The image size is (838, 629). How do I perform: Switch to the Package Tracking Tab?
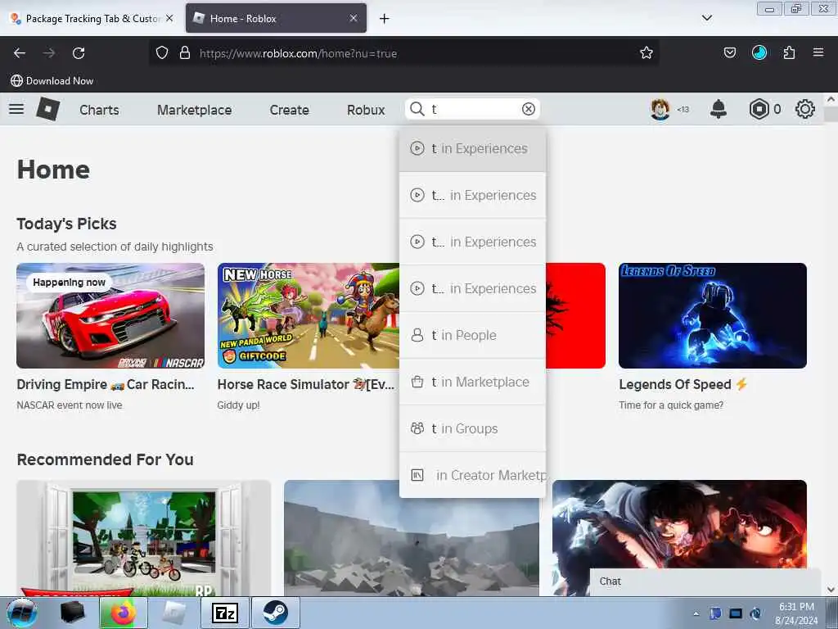click(92, 18)
